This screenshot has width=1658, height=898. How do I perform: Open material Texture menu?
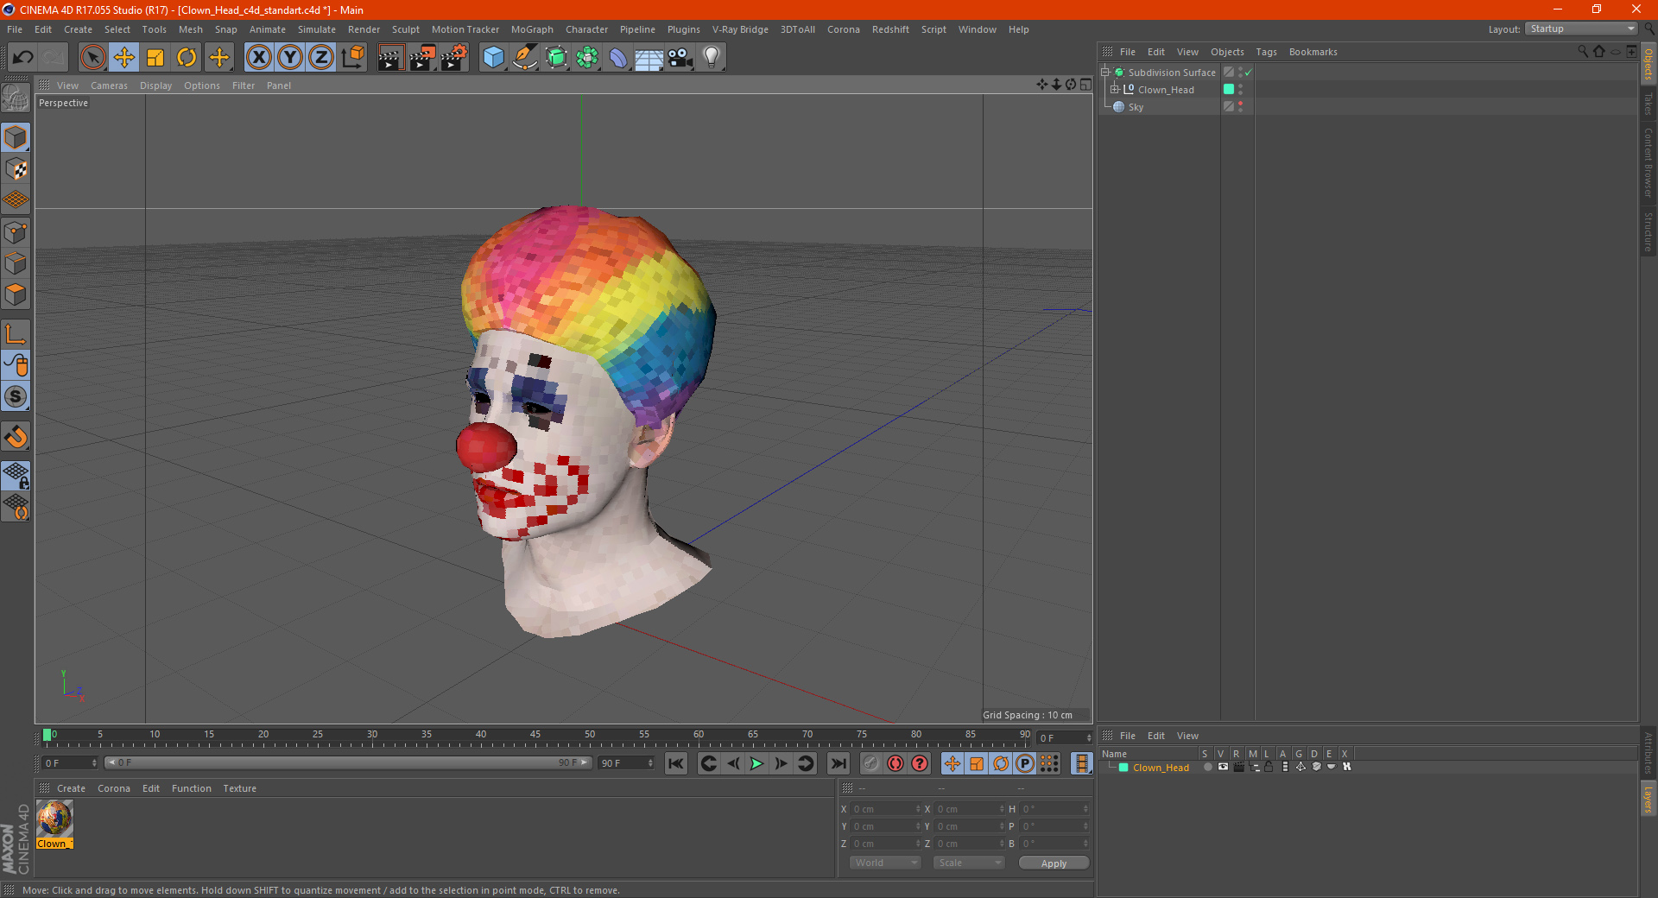[x=239, y=788]
